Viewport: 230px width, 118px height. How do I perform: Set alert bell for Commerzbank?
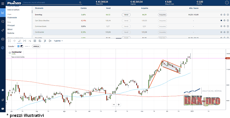[x=225, y=26]
